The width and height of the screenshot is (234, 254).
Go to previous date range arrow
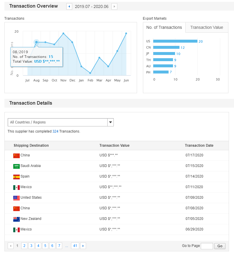(x=69, y=6)
